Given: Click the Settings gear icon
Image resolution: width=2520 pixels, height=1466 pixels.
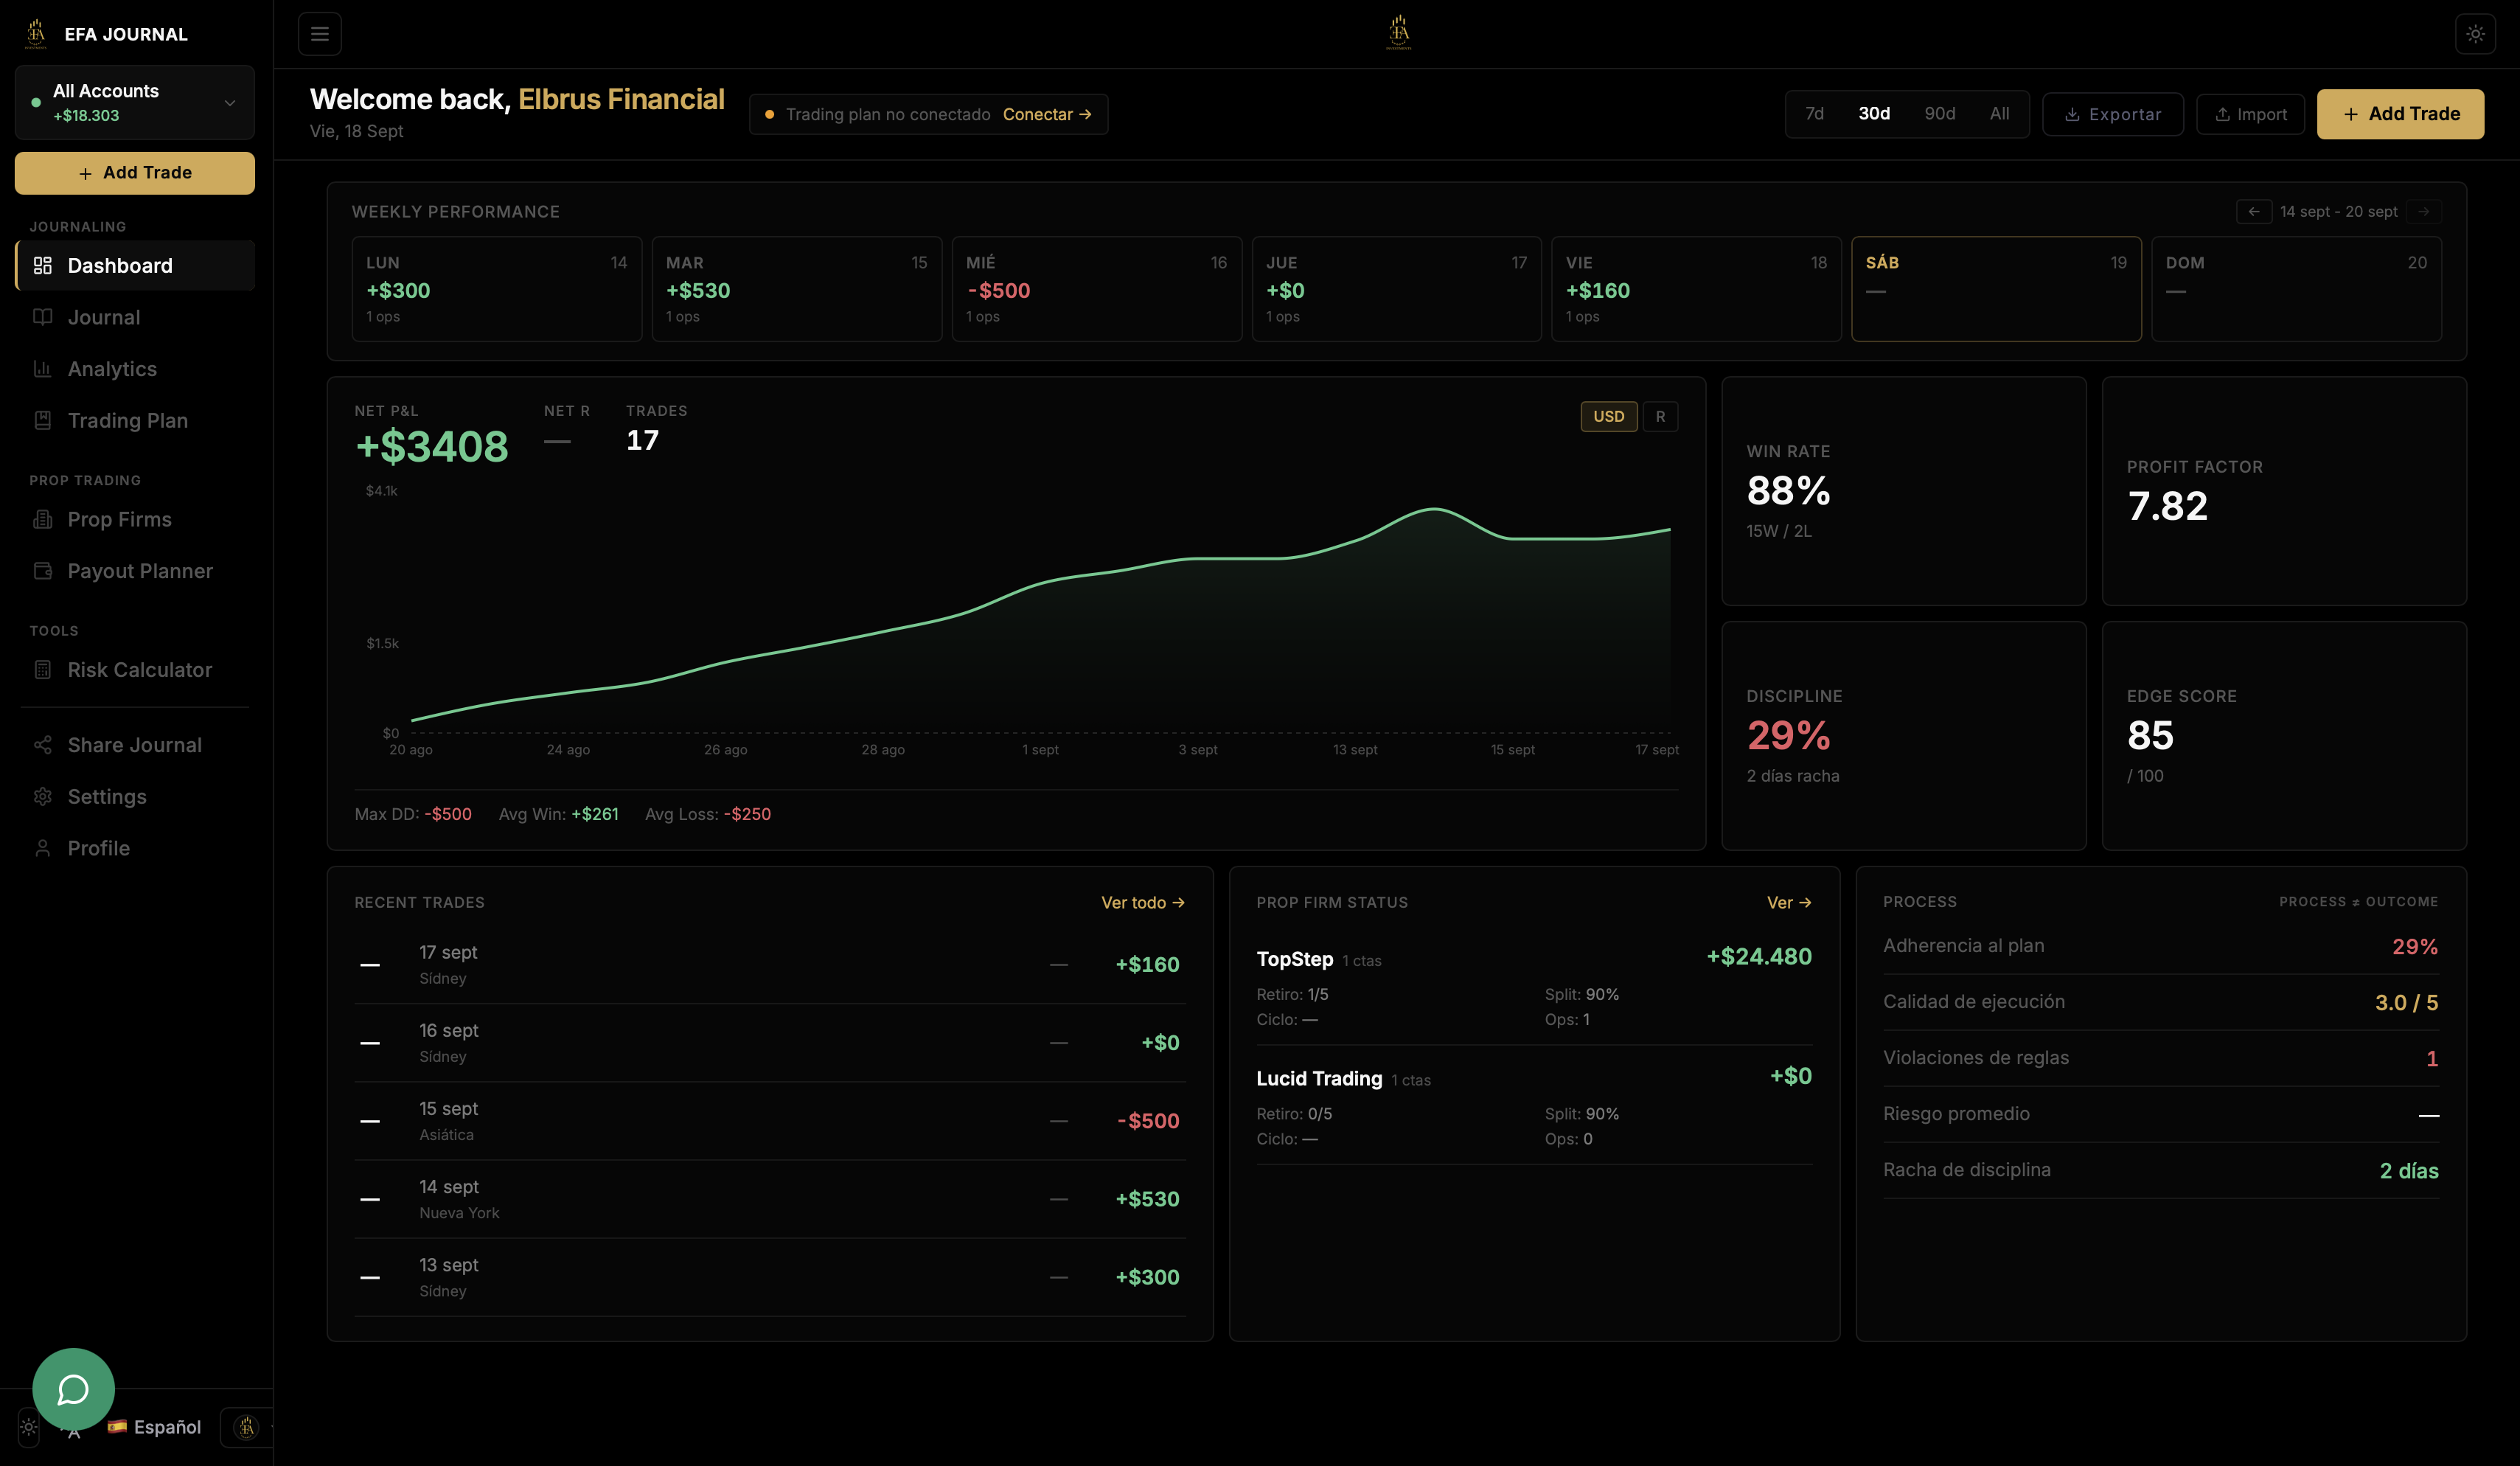Looking at the screenshot, I should tap(42, 797).
